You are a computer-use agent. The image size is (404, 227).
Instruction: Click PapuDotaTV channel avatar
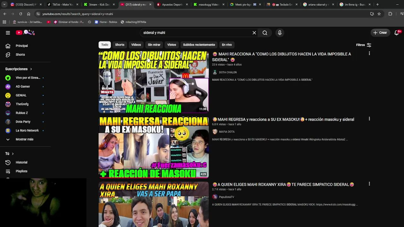coord(215,197)
